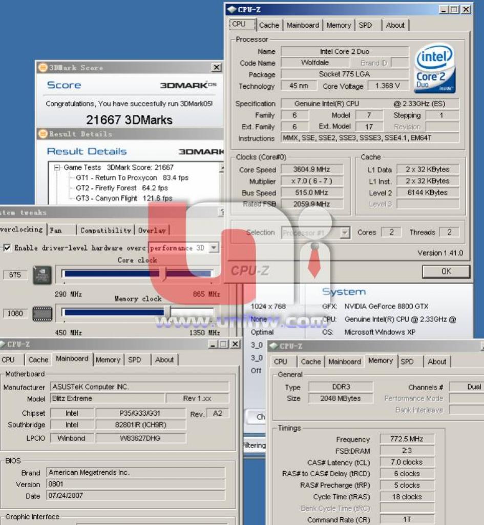The height and width of the screenshot is (525, 484).
Task: Switch to Cache tab in top CPU-Z
Action: coord(269,25)
